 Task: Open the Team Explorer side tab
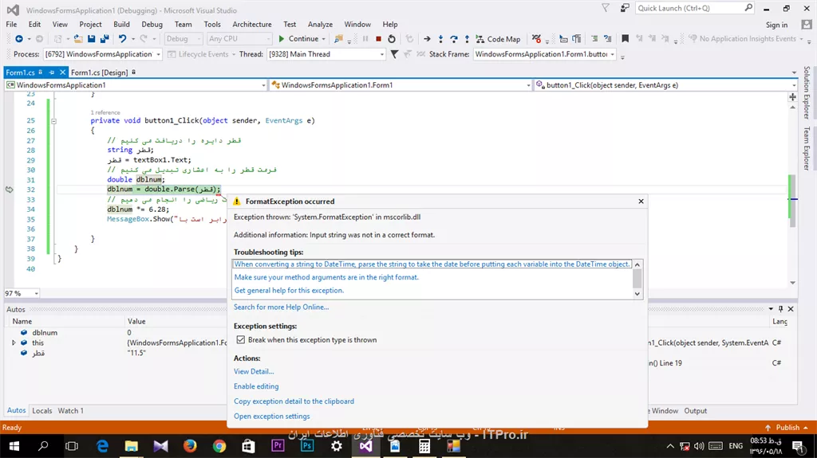(807, 148)
